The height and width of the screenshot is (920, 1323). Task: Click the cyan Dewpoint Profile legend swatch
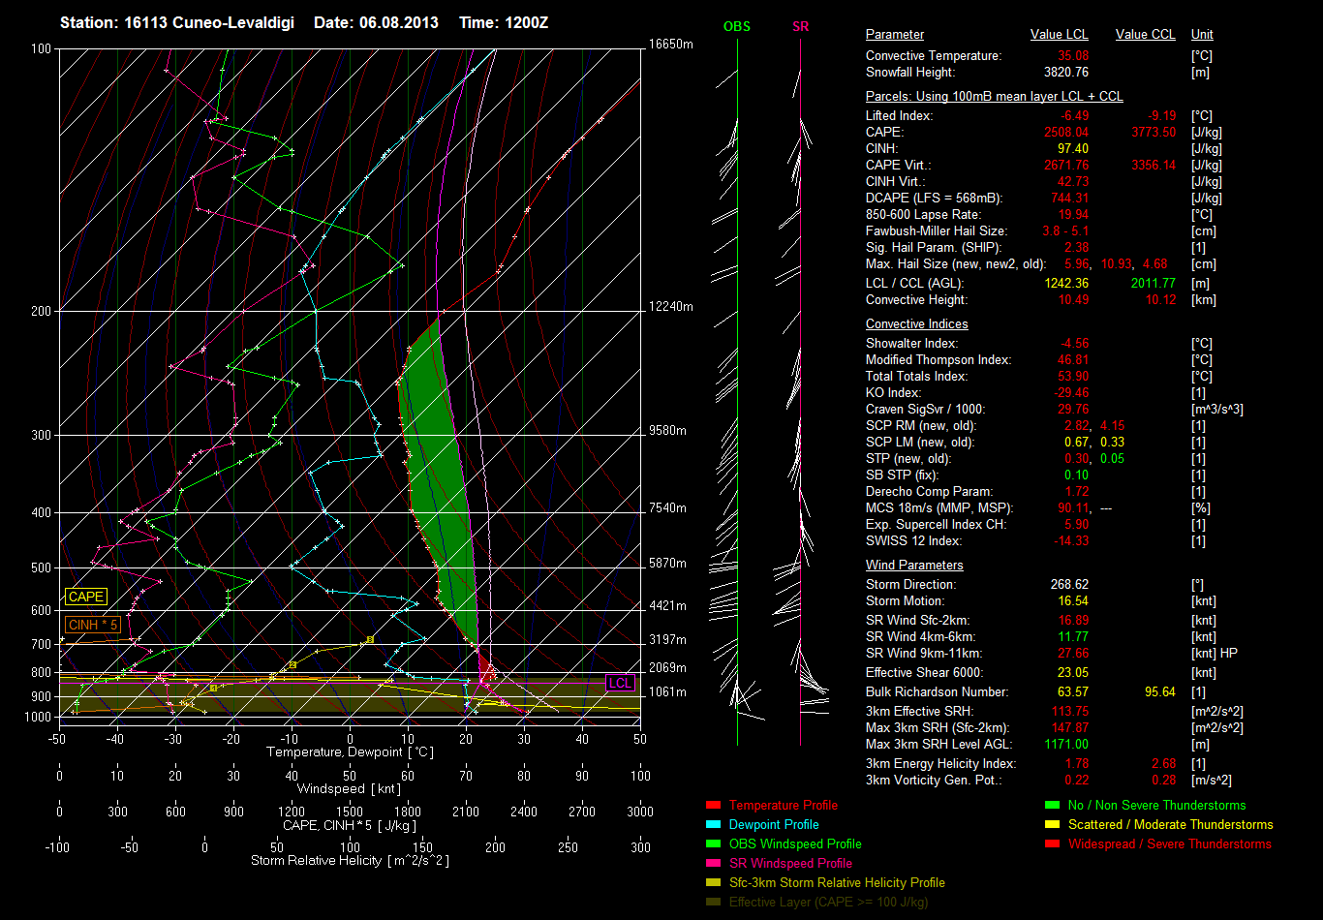click(x=713, y=825)
